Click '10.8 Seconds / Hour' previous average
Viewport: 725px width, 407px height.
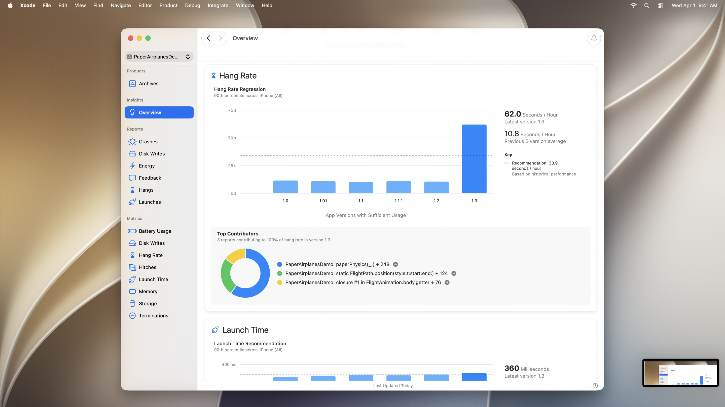[x=530, y=134]
